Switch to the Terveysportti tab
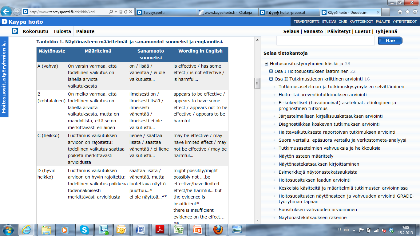The width and height of the screenshot is (420, 236). (x=166, y=12)
